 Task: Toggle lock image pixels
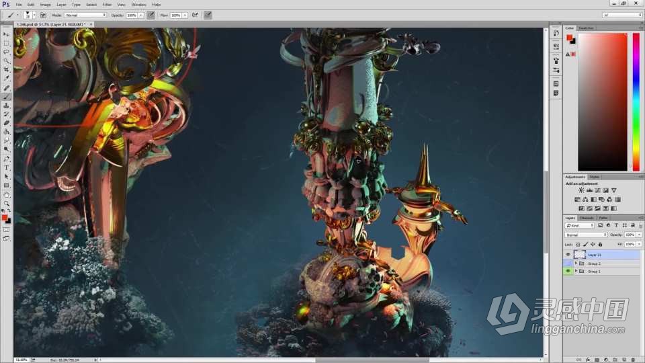(585, 245)
